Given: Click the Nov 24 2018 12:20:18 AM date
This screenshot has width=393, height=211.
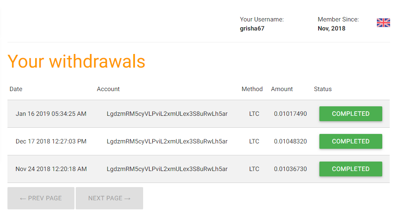Looking at the screenshot, I should click(51, 169).
